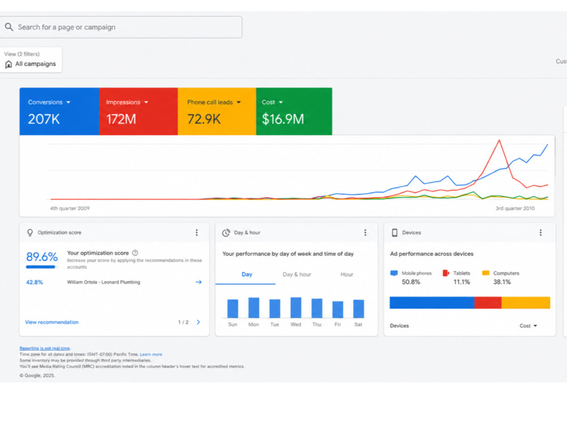
Task: Select the 42.8% account score
Action: click(x=35, y=282)
